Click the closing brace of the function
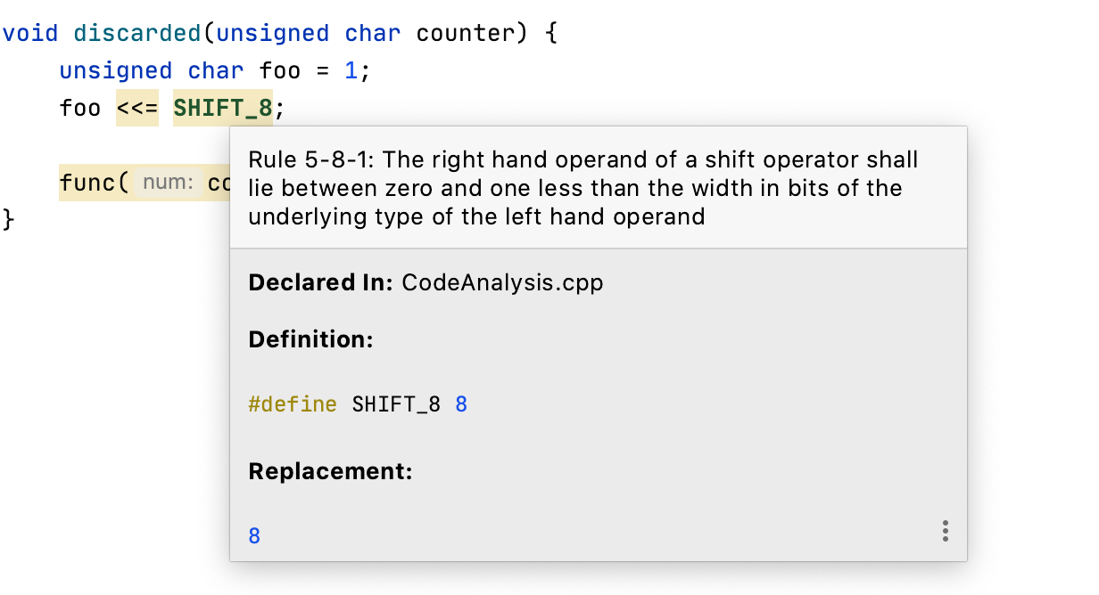1099x595 pixels. coord(9,219)
